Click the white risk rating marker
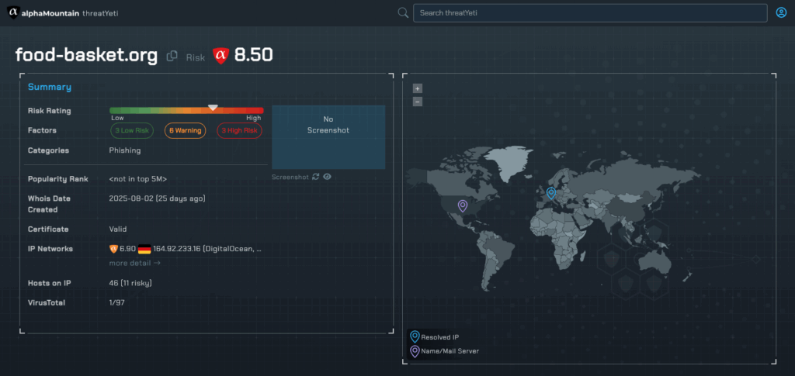The height and width of the screenshot is (376, 795). pyautogui.click(x=213, y=108)
